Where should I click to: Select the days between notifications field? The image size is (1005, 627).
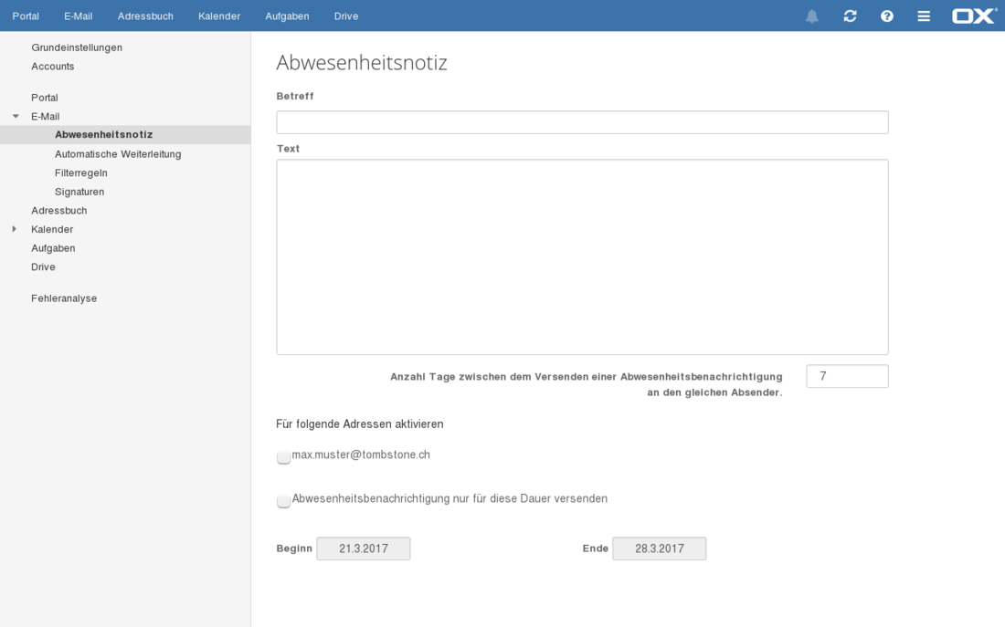[x=847, y=376]
